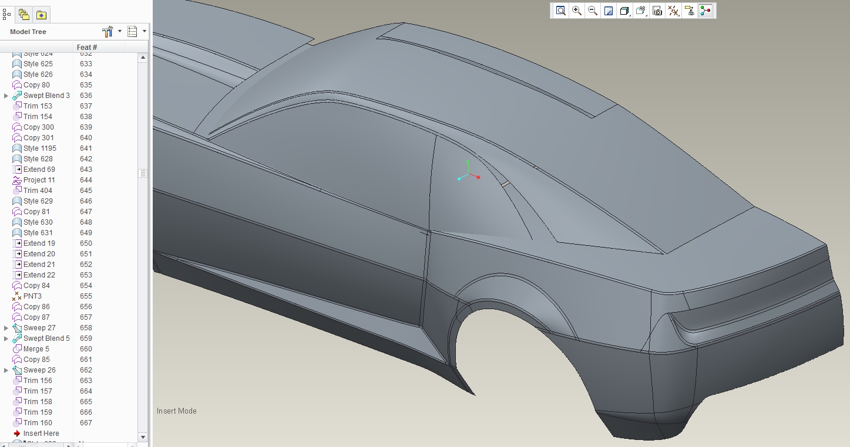The width and height of the screenshot is (850, 447).
Task: Select the Style 625 feature
Action: point(38,64)
